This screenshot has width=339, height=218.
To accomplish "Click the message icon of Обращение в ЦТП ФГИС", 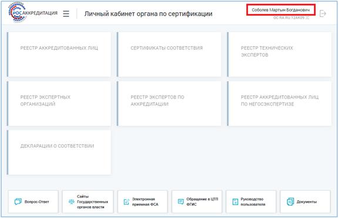I will click(181, 202).
